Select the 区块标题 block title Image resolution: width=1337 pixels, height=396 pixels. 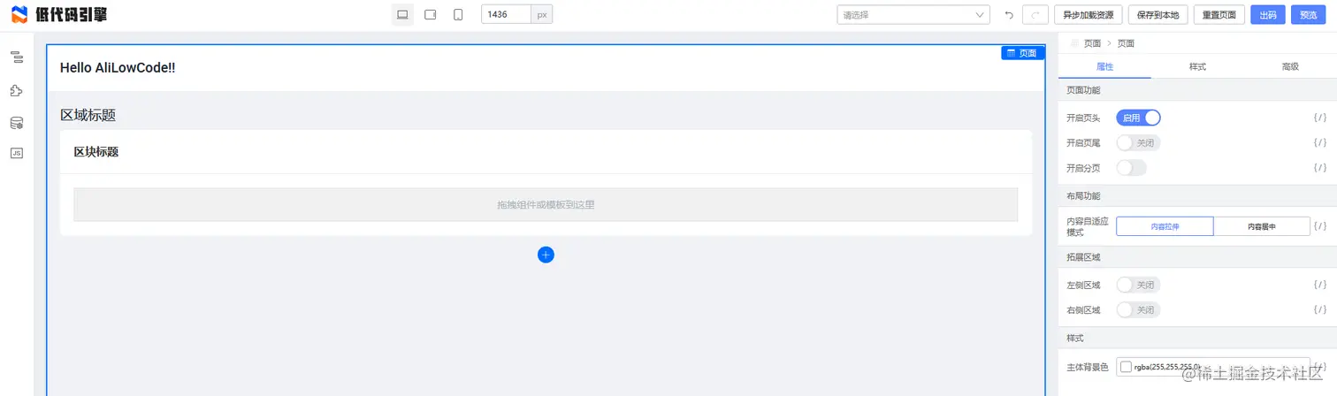pos(96,152)
